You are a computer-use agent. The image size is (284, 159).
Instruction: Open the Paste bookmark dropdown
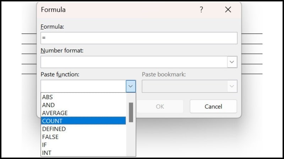point(232,86)
